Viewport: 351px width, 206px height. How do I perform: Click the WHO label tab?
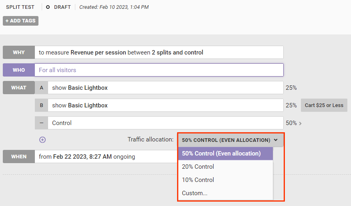(19, 70)
